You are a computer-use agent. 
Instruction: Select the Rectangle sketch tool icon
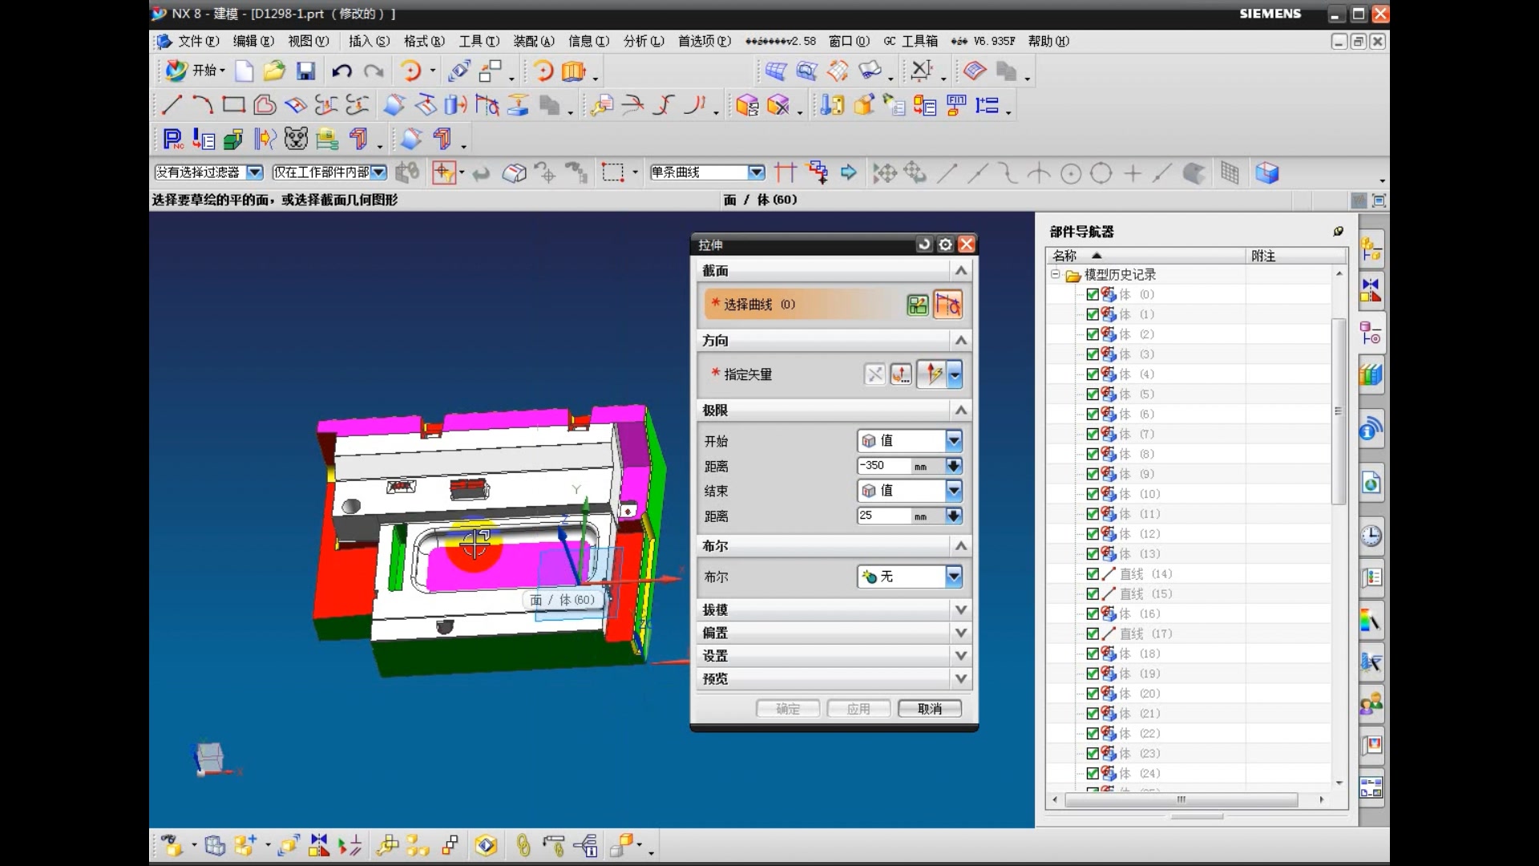pyautogui.click(x=233, y=105)
